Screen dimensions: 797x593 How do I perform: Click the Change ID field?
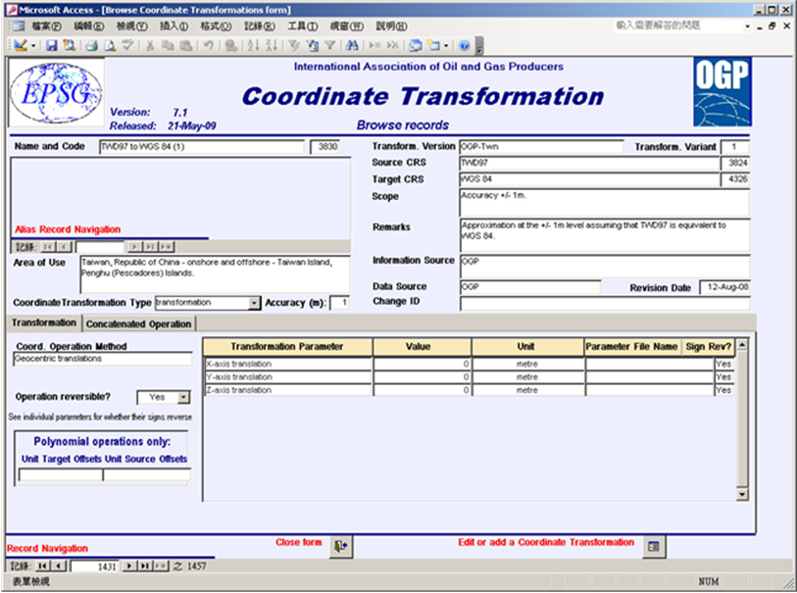pyautogui.click(x=605, y=303)
